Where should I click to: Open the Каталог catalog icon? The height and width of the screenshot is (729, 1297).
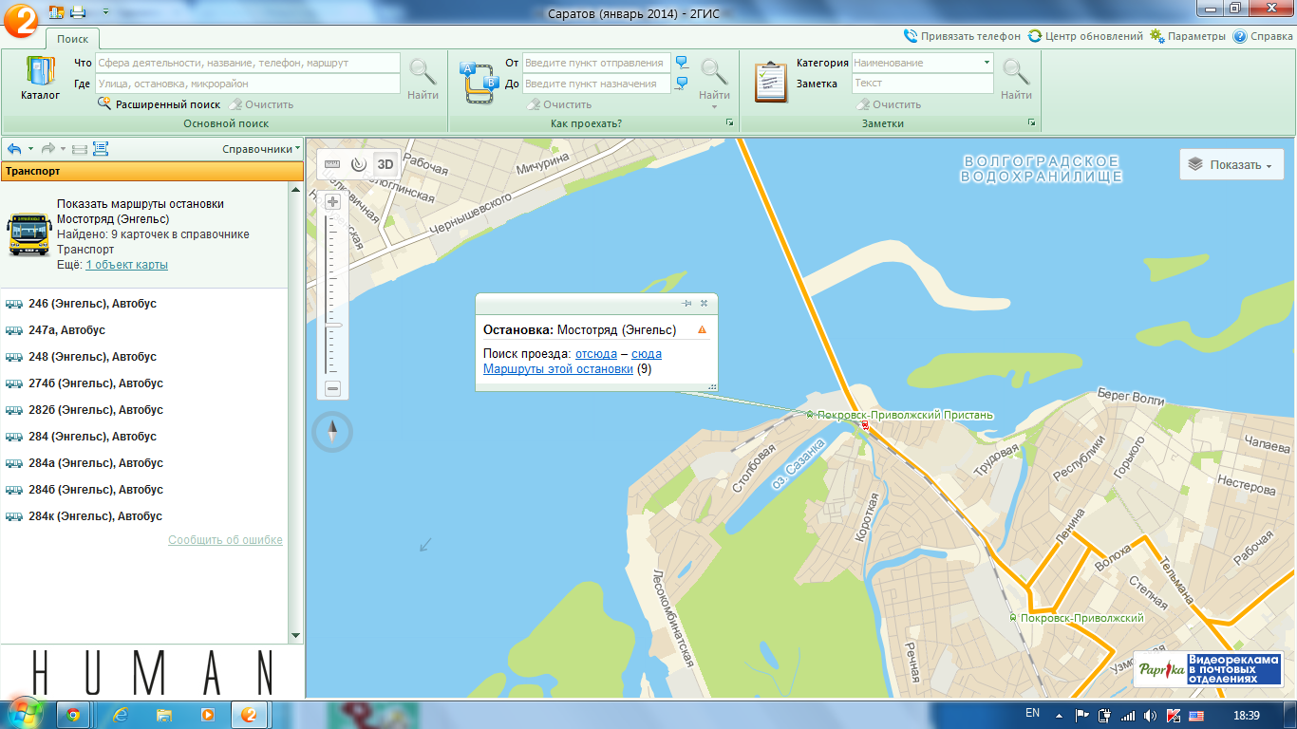[x=40, y=78]
